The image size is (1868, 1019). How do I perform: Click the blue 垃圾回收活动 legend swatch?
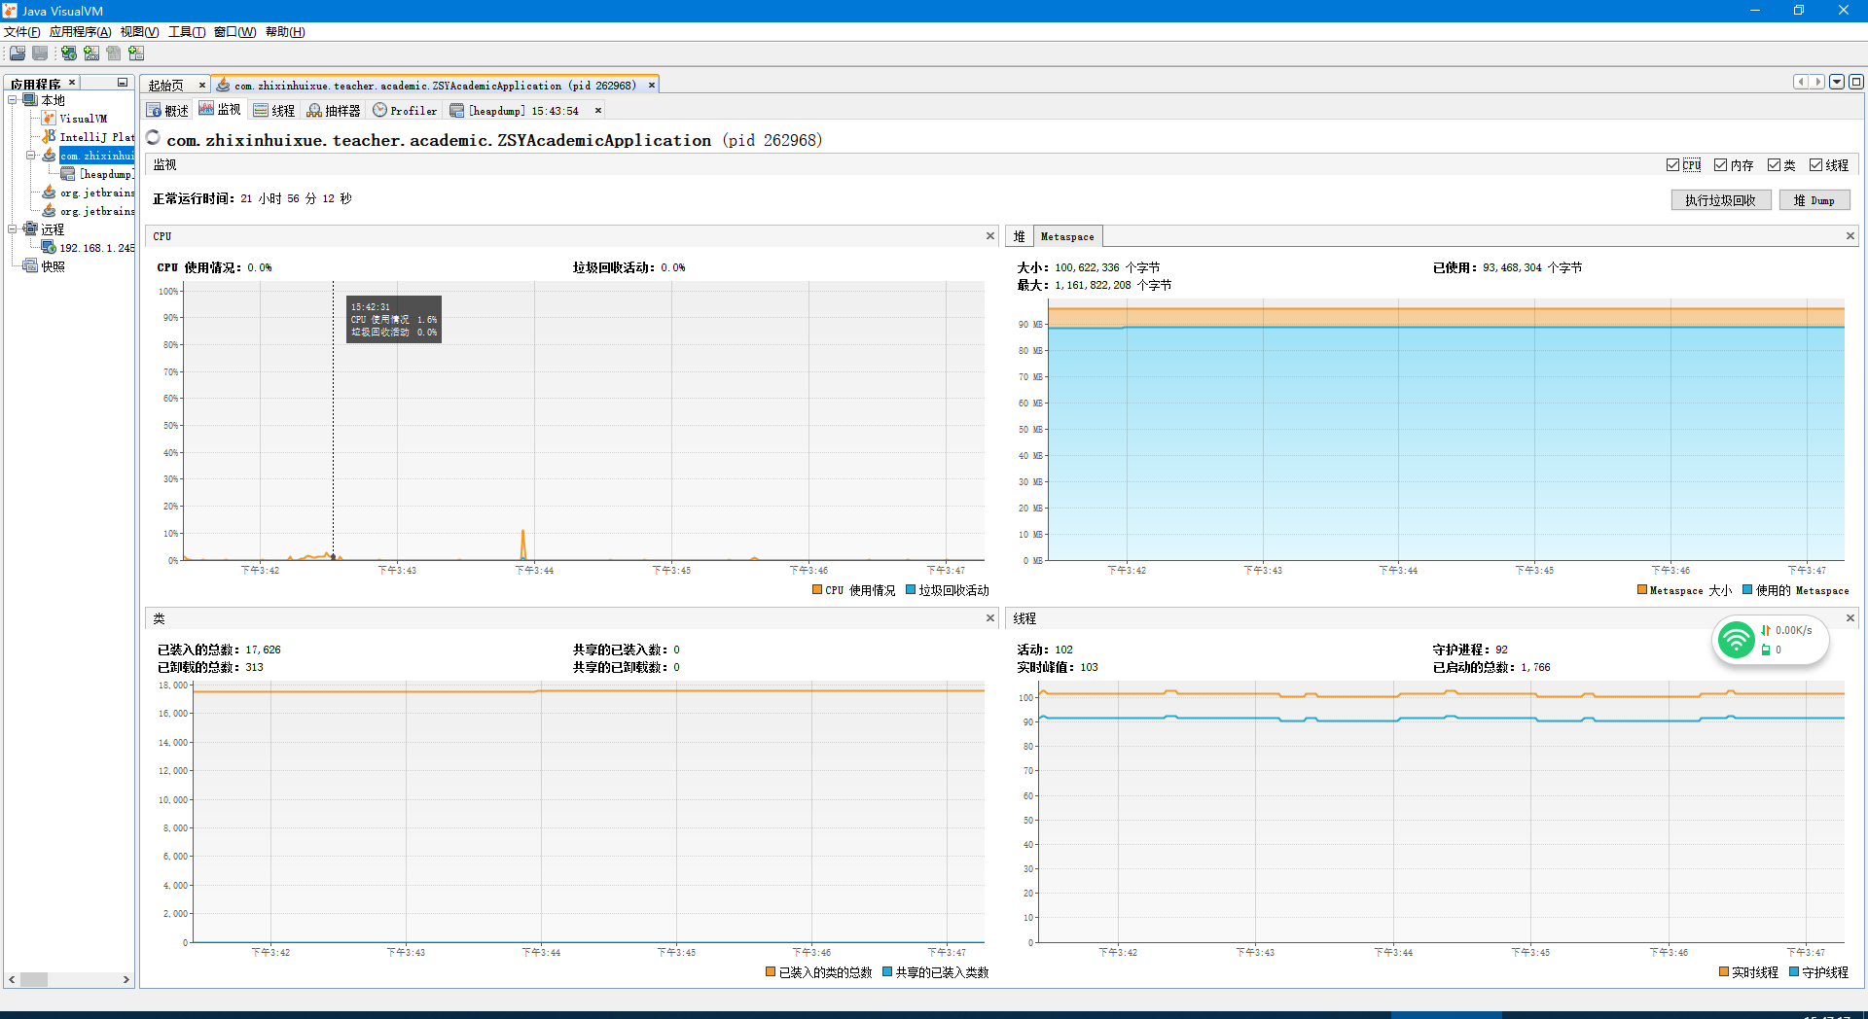(x=911, y=589)
